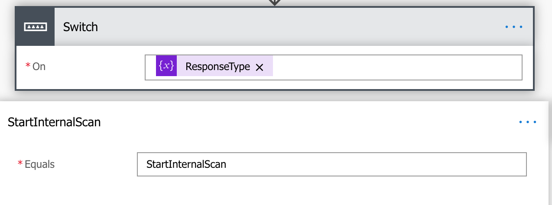Click the Equals field label
552x205 pixels.
pyautogui.click(x=39, y=164)
